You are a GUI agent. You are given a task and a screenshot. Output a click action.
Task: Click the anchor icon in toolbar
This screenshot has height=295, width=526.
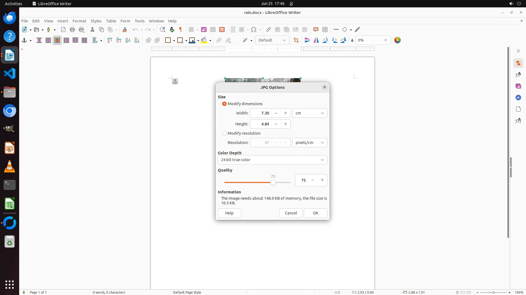(x=24, y=40)
